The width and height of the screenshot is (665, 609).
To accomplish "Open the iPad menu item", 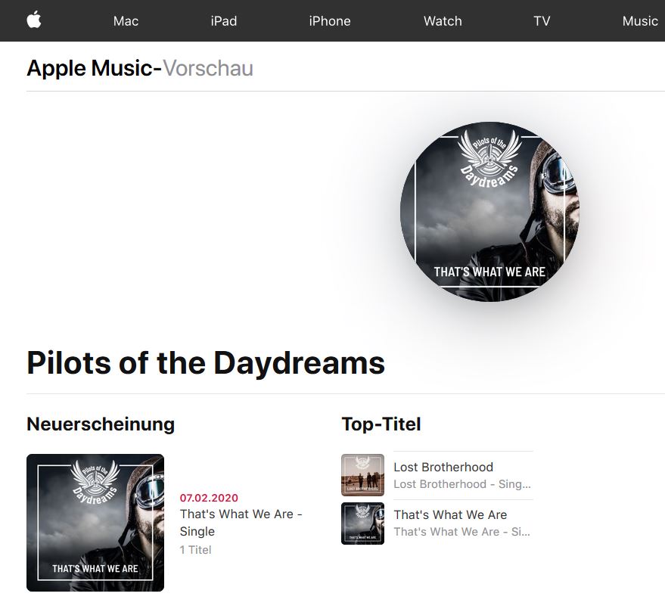I will tap(223, 21).
